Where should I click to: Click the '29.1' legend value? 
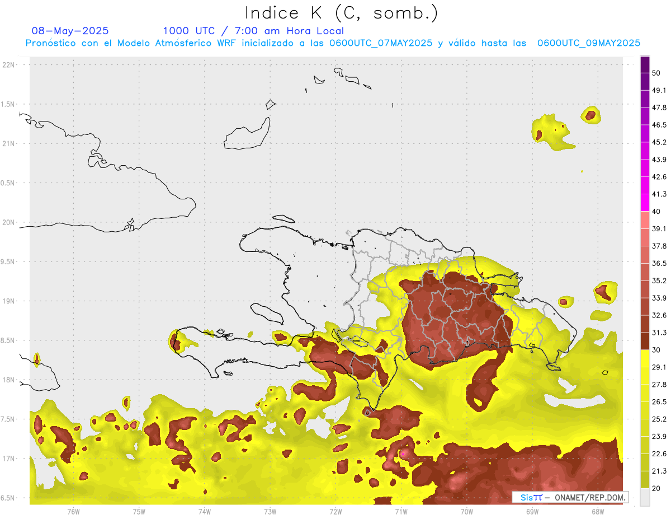pyautogui.click(x=659, y=367)
